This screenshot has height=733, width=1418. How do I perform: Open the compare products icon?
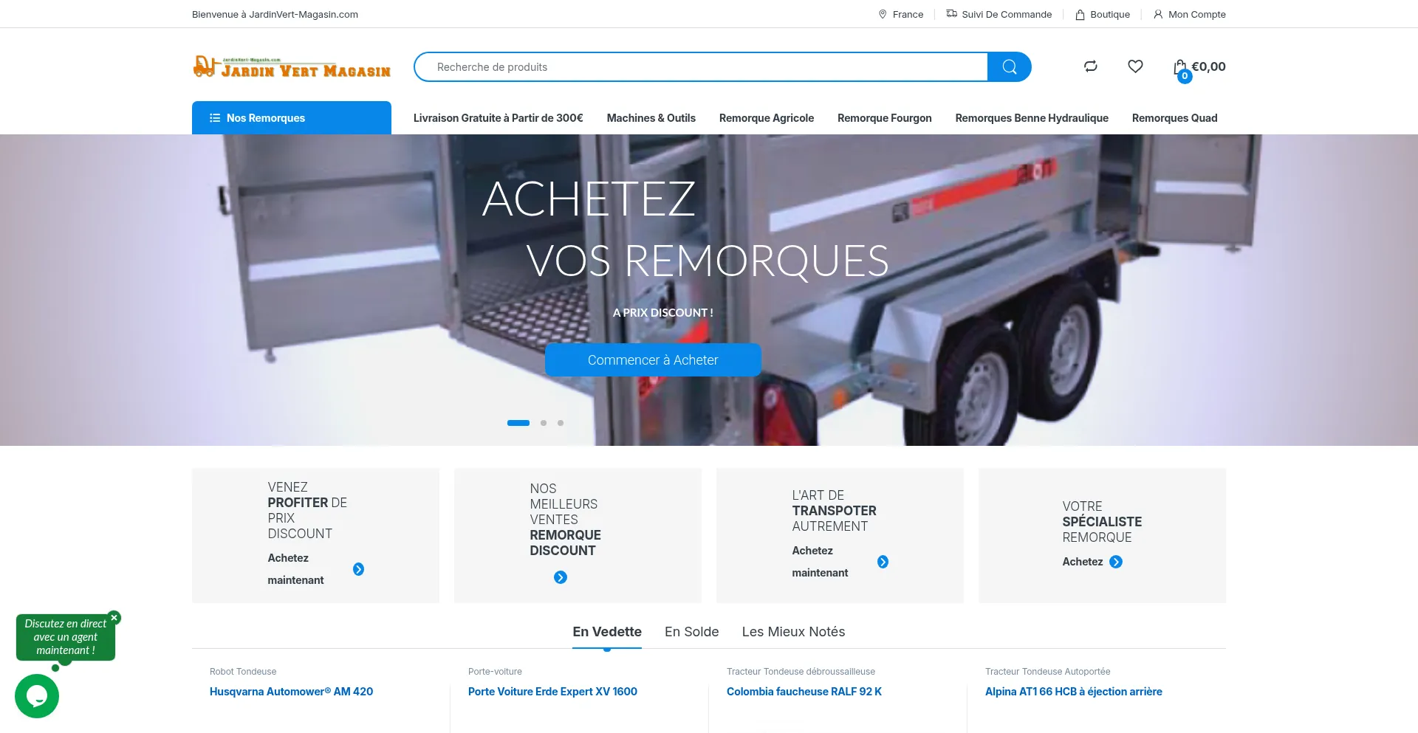point(1090,66)
